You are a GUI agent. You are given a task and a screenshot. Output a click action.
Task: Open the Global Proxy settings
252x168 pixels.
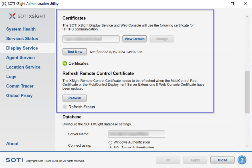(x=19, y=96)
